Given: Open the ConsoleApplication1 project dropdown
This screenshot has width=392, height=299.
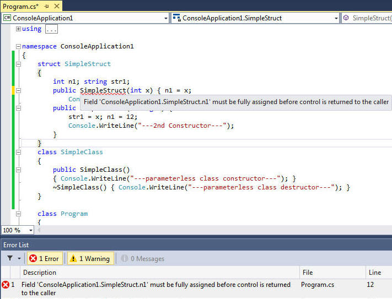Looking at the screenshot, I should coord(166,18).
